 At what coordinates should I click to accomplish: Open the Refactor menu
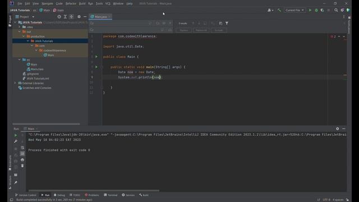[71, 3]
